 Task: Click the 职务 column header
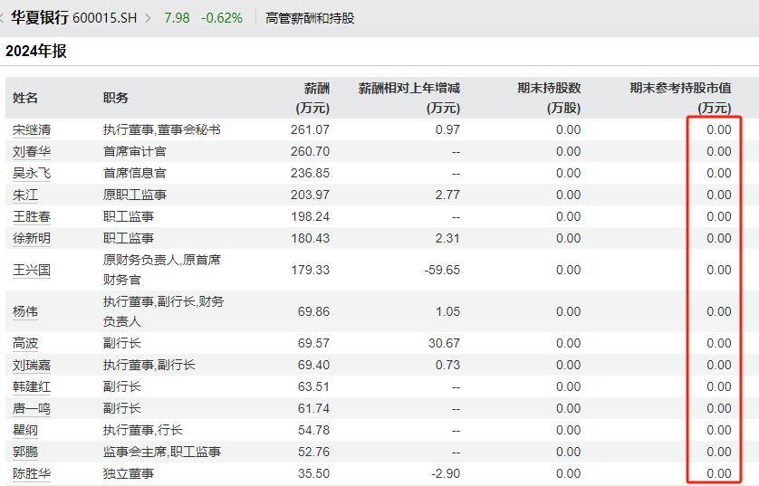[116, 98]
